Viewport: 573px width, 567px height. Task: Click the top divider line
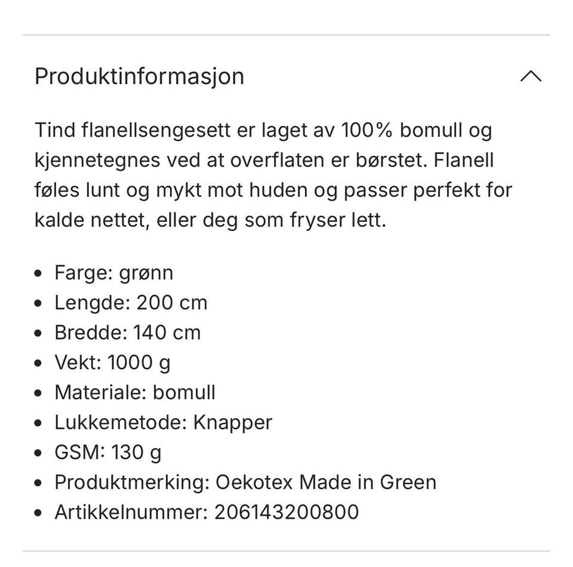click(x=286, y=35)
